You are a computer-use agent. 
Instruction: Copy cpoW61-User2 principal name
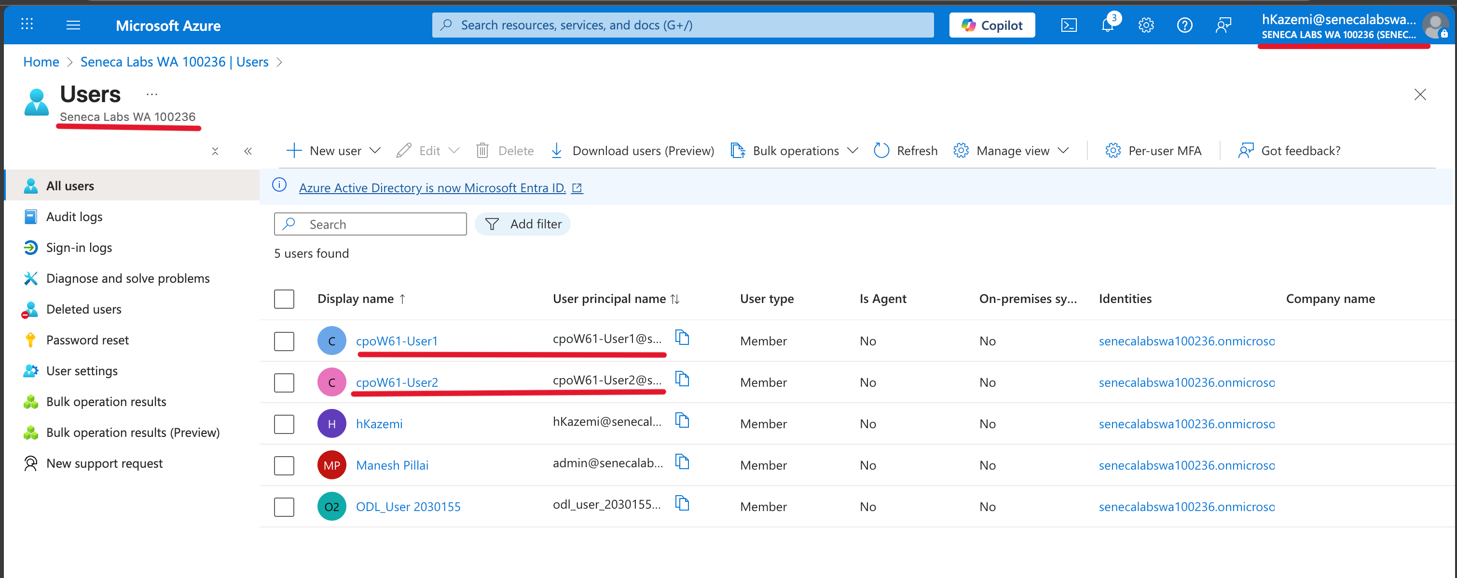[683, 379]
